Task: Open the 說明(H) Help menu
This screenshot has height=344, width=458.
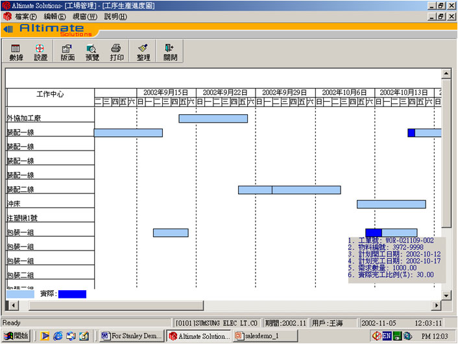Action: click(x=115, y=16)
